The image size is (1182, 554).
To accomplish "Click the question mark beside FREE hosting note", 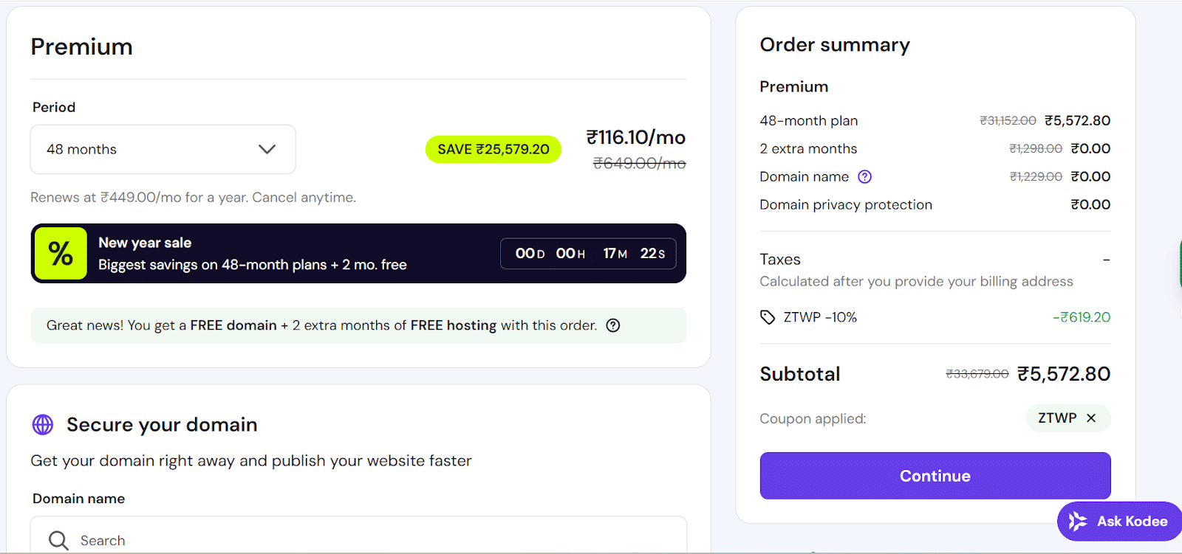I will coord(613,325).
